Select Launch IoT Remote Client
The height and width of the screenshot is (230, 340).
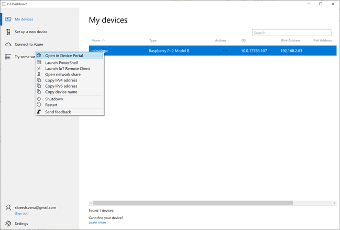click(69, 68)
